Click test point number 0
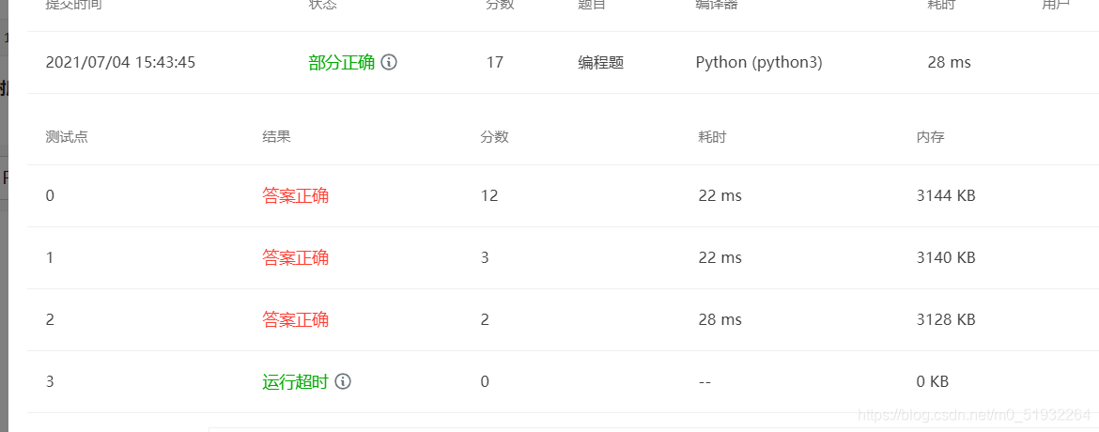 click(50, 195)
